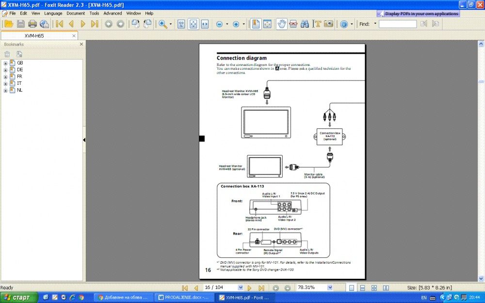Expand the GB bookmark
The width and height of the screenshot is (485, 303).
click(x=5, y=63)
